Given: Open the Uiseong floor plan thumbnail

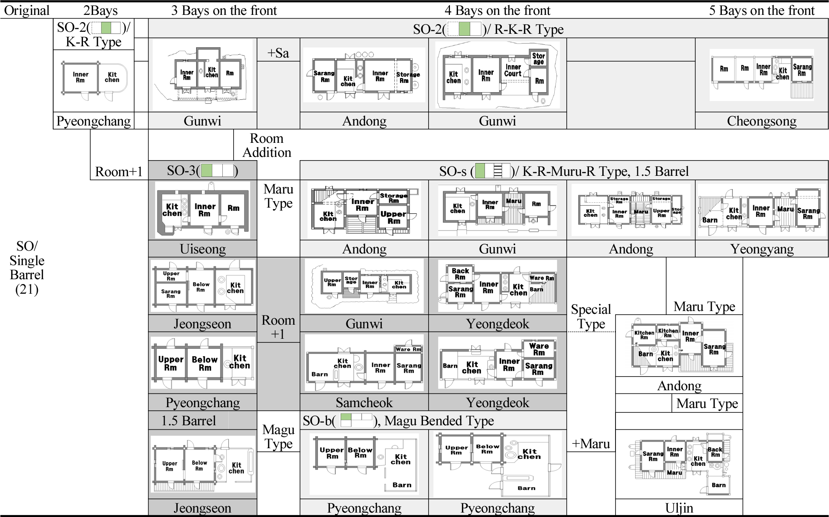Looking at the screenshot, I should pyautogui.click(x=203, y=210).
